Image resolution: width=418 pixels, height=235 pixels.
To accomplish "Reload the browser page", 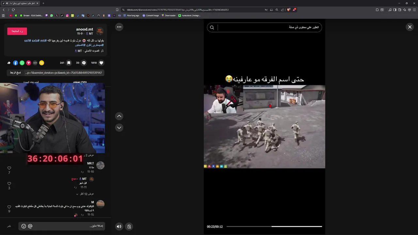I will point(13,10).
